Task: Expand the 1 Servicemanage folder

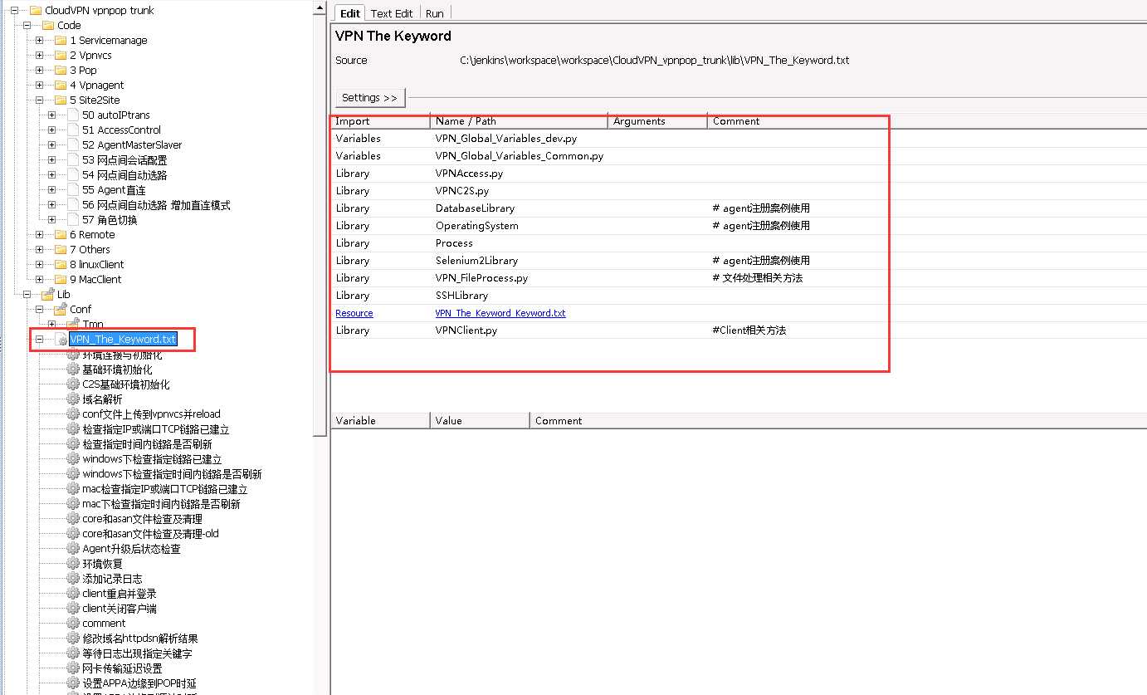Action: (x=39, y=41)
